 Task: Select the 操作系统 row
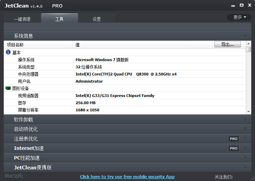[125, 60]
